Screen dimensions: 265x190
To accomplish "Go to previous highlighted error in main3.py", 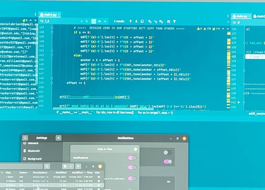I will (x=223, y=28).
